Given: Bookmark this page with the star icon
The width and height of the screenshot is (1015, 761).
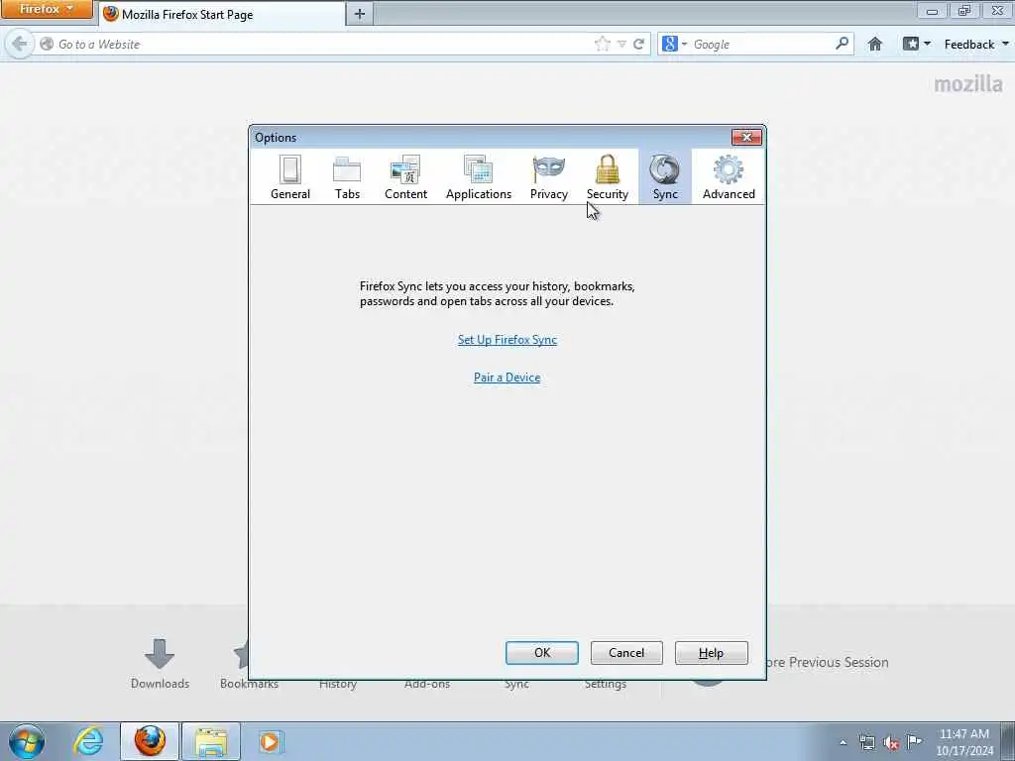Looking at the screenshot, I should pos(602,44).
